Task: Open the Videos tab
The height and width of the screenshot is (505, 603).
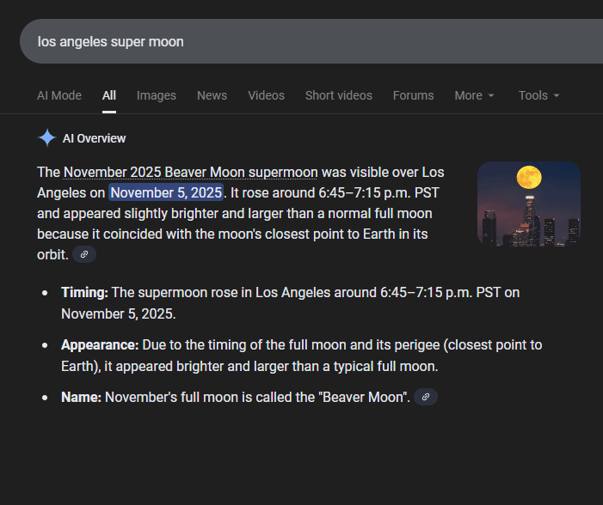Action: pos(266,95)
